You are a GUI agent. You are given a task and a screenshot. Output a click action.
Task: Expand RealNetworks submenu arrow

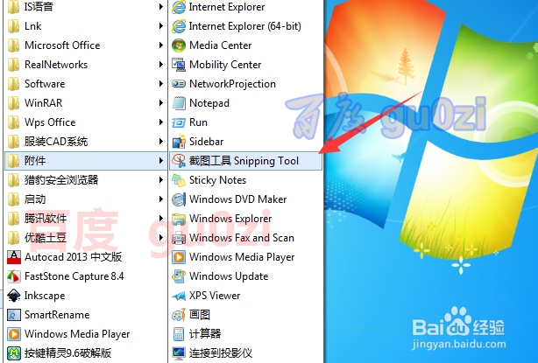[x=160, y=65]
